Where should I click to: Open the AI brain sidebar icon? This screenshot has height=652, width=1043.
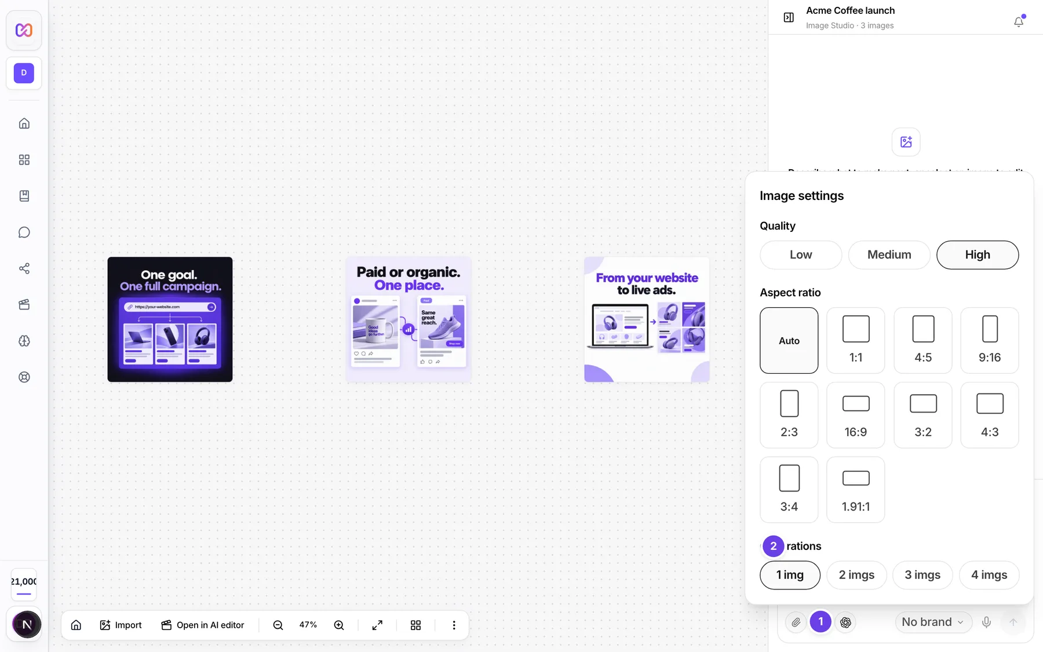point(24,341)
